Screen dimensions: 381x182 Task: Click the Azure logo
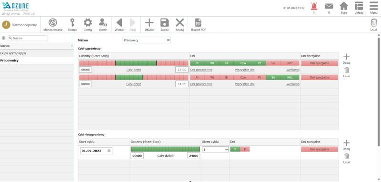(16, 7)
